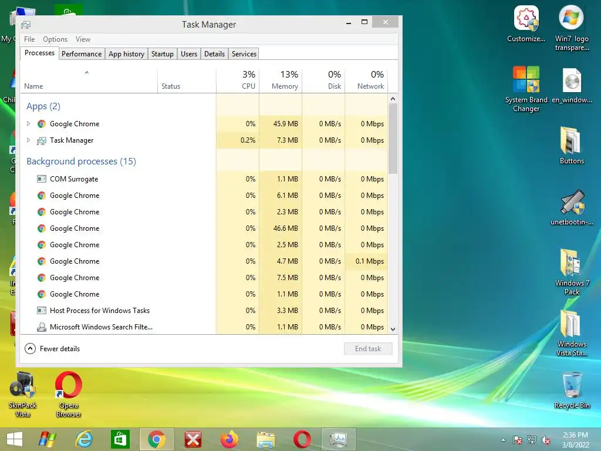Select the COM Surrogate process name
Screen dimensions: 601x451
coord(74,179)
